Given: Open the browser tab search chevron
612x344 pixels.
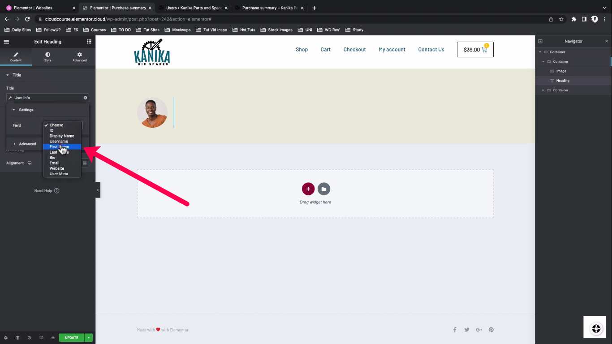Looking at the screenshot, I should click(605, 8).
